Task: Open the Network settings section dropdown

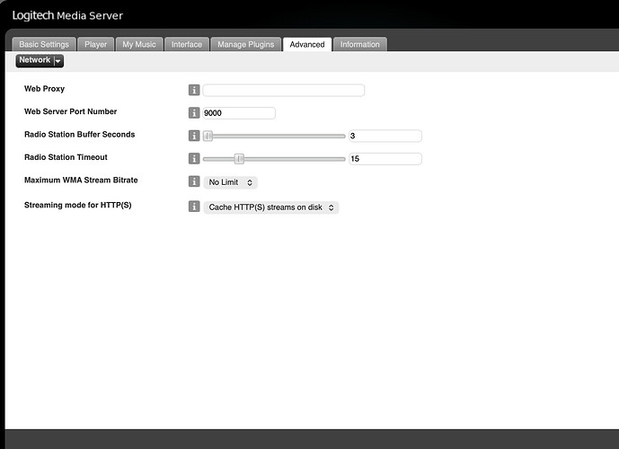Action: click(40, 60)
